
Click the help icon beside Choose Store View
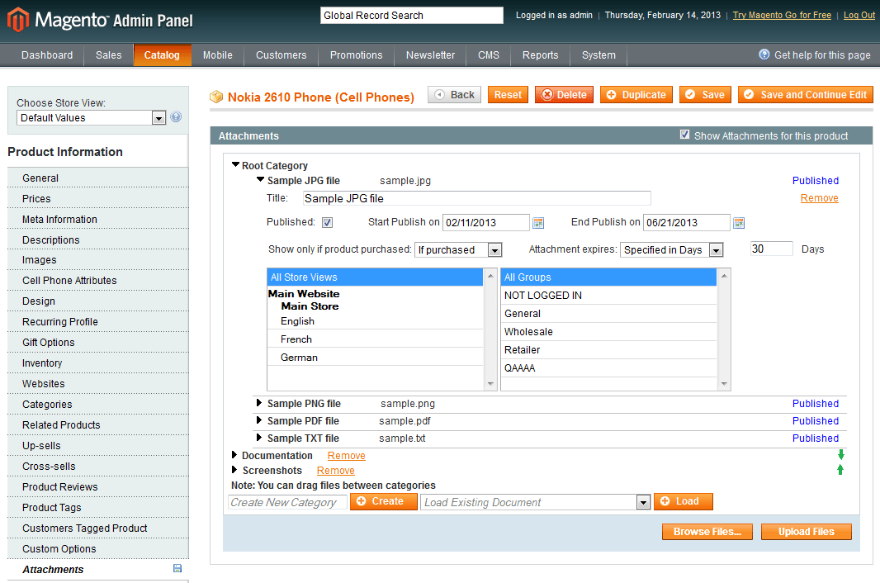coord(175,116)
